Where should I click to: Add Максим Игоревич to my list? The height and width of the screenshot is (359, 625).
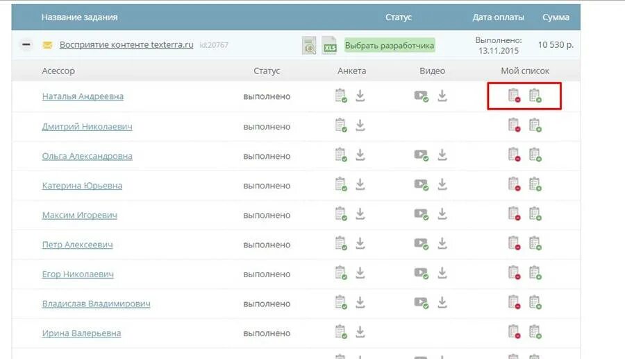pos(535,213)
